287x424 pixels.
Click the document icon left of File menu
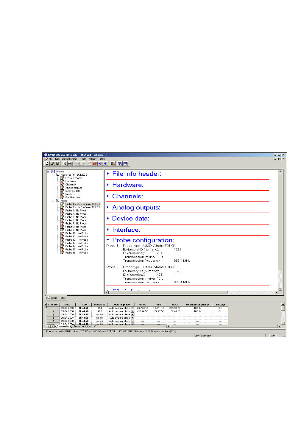tap(46, 159)
